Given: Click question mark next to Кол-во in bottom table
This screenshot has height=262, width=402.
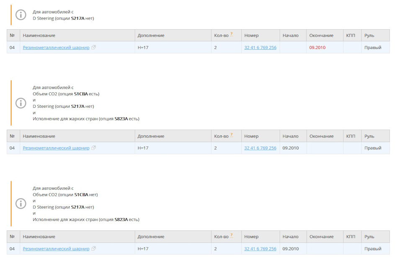Looking at the screenshot, I should (231, 236).
